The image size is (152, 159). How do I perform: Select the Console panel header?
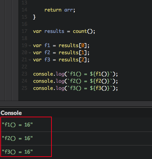[x=11, y=113]
